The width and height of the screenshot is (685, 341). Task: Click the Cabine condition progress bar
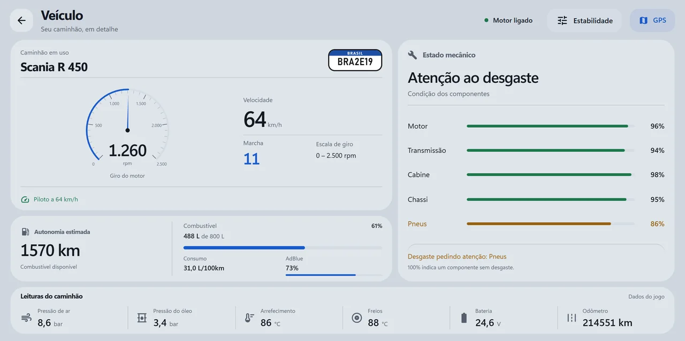[x=551, y=175]
